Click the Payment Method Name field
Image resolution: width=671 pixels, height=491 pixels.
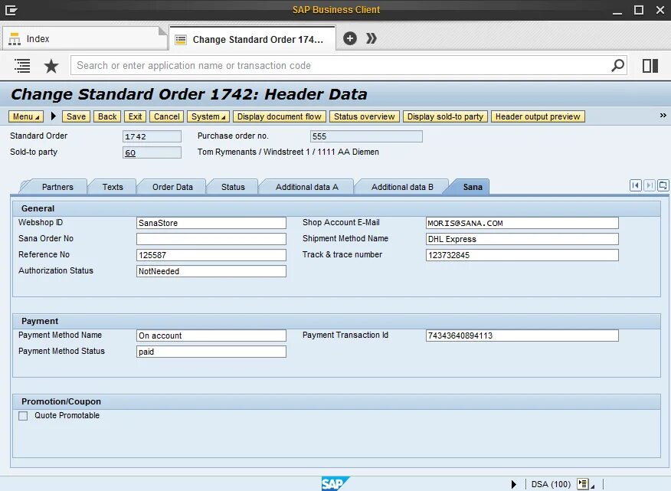click(x=211, y=336)
